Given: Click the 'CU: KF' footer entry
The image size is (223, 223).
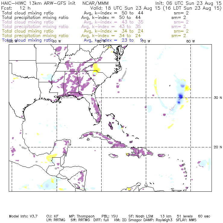Looking at the screenshot, I should (52, 216).
